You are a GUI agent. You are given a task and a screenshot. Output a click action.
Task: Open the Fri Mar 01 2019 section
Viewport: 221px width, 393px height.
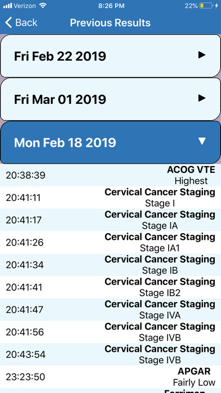(x=111, y=99)
